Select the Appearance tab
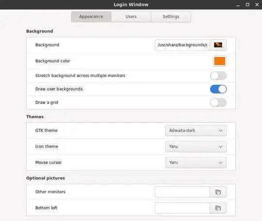262x221 pixels. click(x=91, y=16)
